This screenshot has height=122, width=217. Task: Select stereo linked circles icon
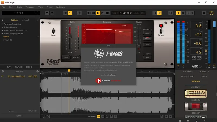pyautogui.click(x=159, y=13)
